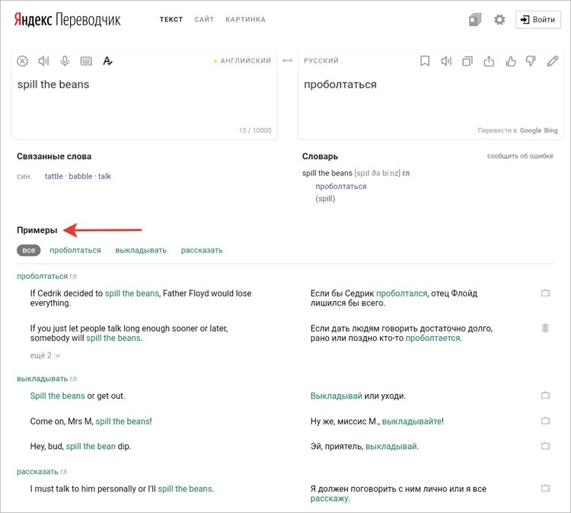Expand more examples with "ещё 2"

[45, 355]
